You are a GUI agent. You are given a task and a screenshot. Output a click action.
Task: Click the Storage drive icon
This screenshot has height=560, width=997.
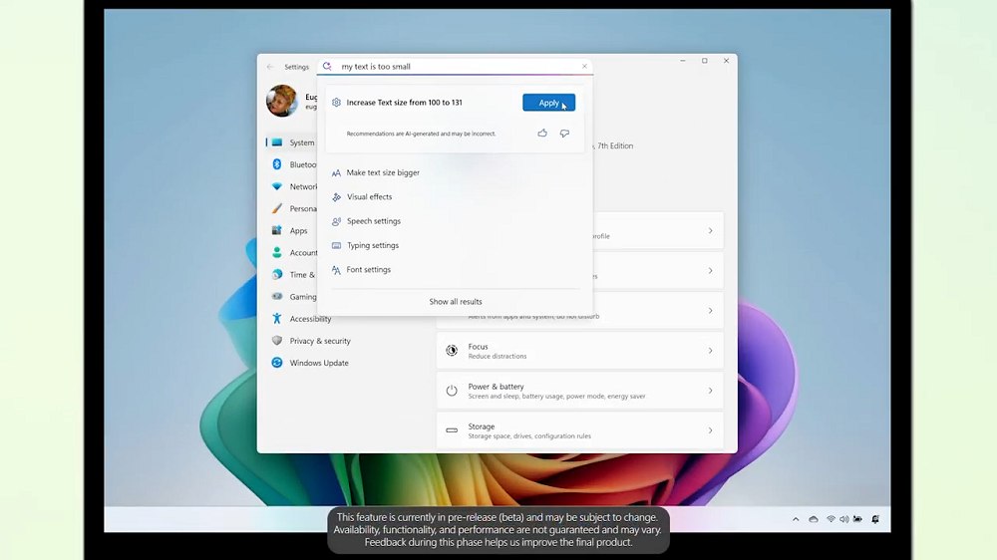pyautogui.click(x=452, y=430)
